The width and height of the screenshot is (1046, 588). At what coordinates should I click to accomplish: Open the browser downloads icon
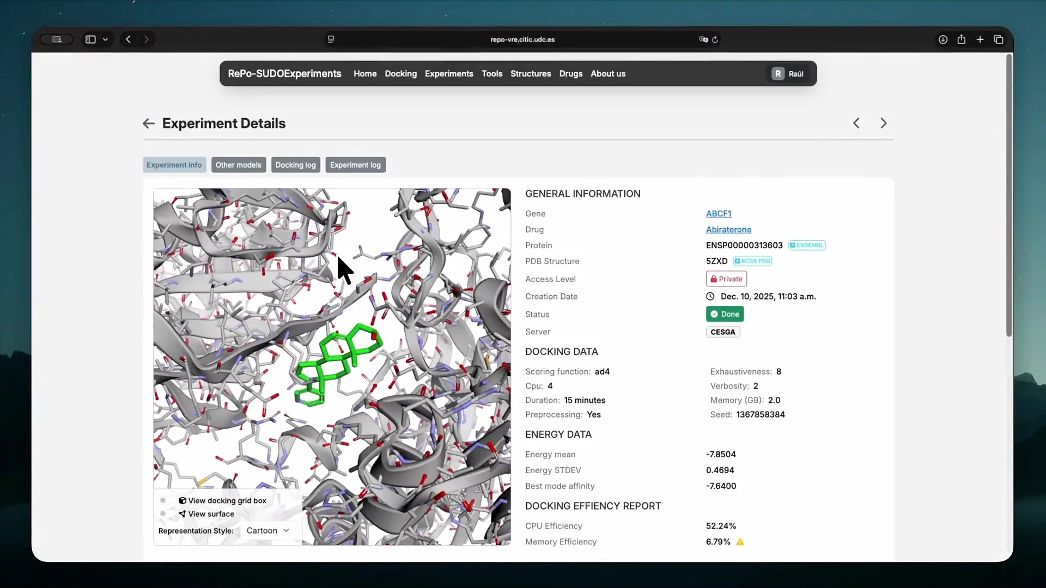943,39
